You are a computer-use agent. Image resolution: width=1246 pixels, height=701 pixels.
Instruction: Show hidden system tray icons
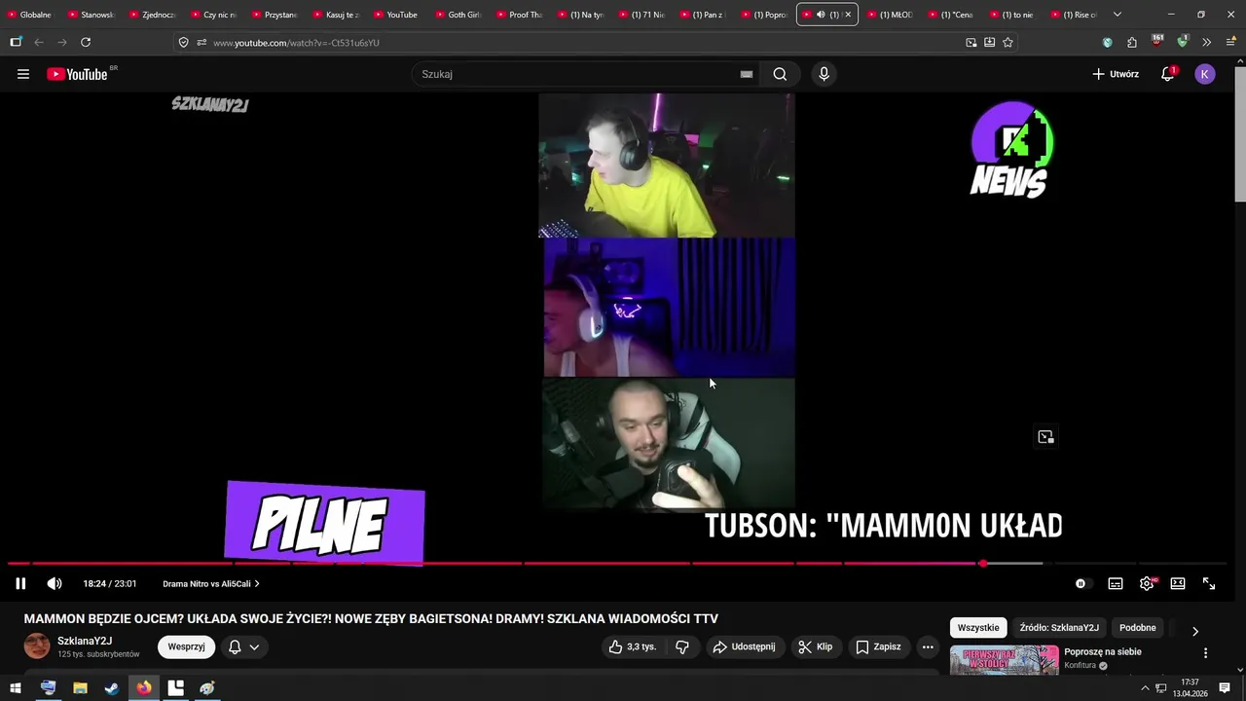[x=1146, y=688]
